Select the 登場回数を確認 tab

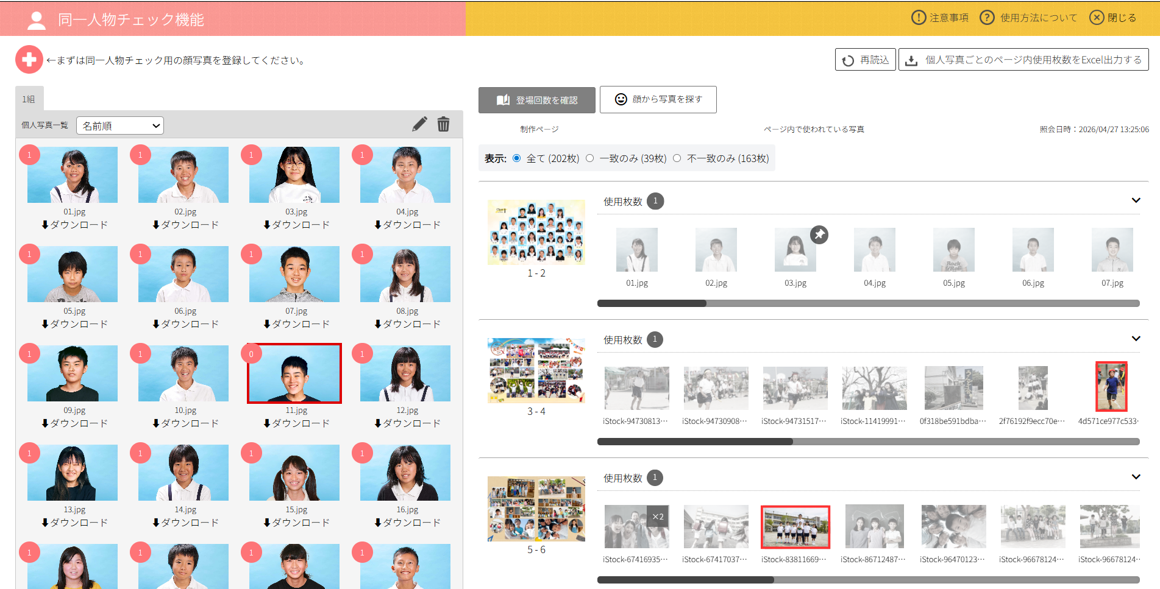pos(537,100)
